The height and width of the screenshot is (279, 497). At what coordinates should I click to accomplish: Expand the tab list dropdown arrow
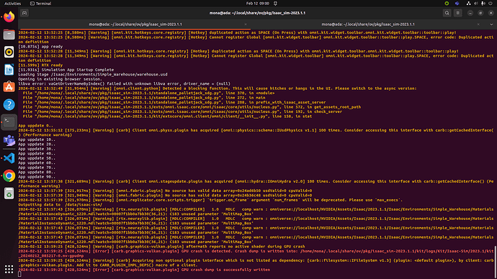coord(491,24)
